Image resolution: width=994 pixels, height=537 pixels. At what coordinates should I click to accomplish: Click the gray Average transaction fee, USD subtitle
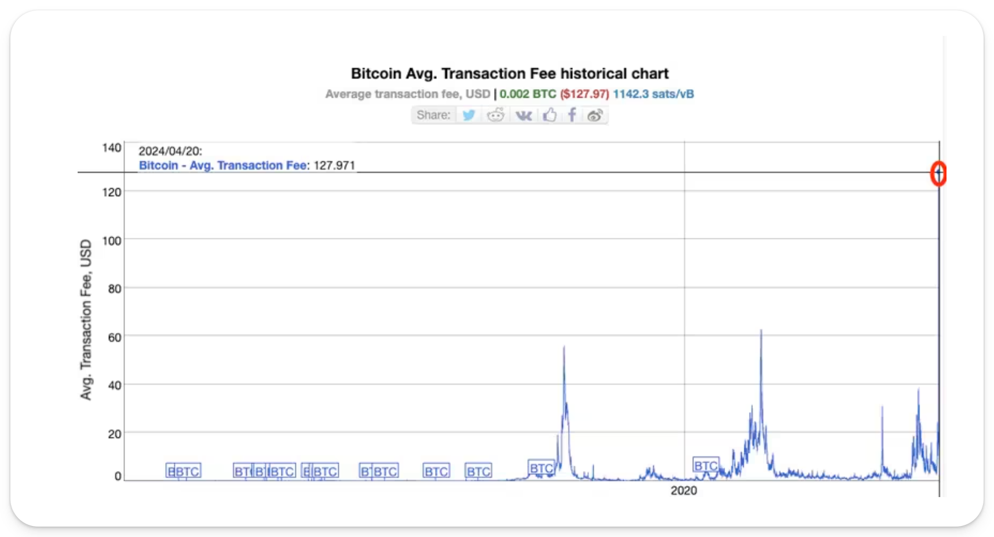(x=407, y=94)
